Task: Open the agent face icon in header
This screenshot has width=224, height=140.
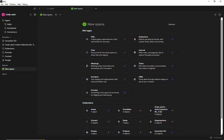Action: (219, 15)
